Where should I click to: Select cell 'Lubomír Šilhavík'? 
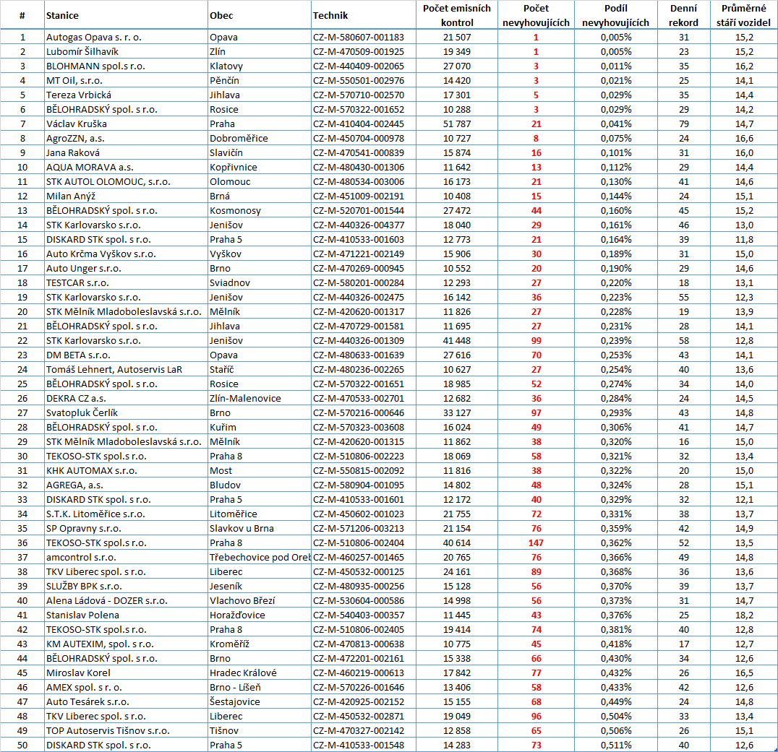click(x=126, y=51)
